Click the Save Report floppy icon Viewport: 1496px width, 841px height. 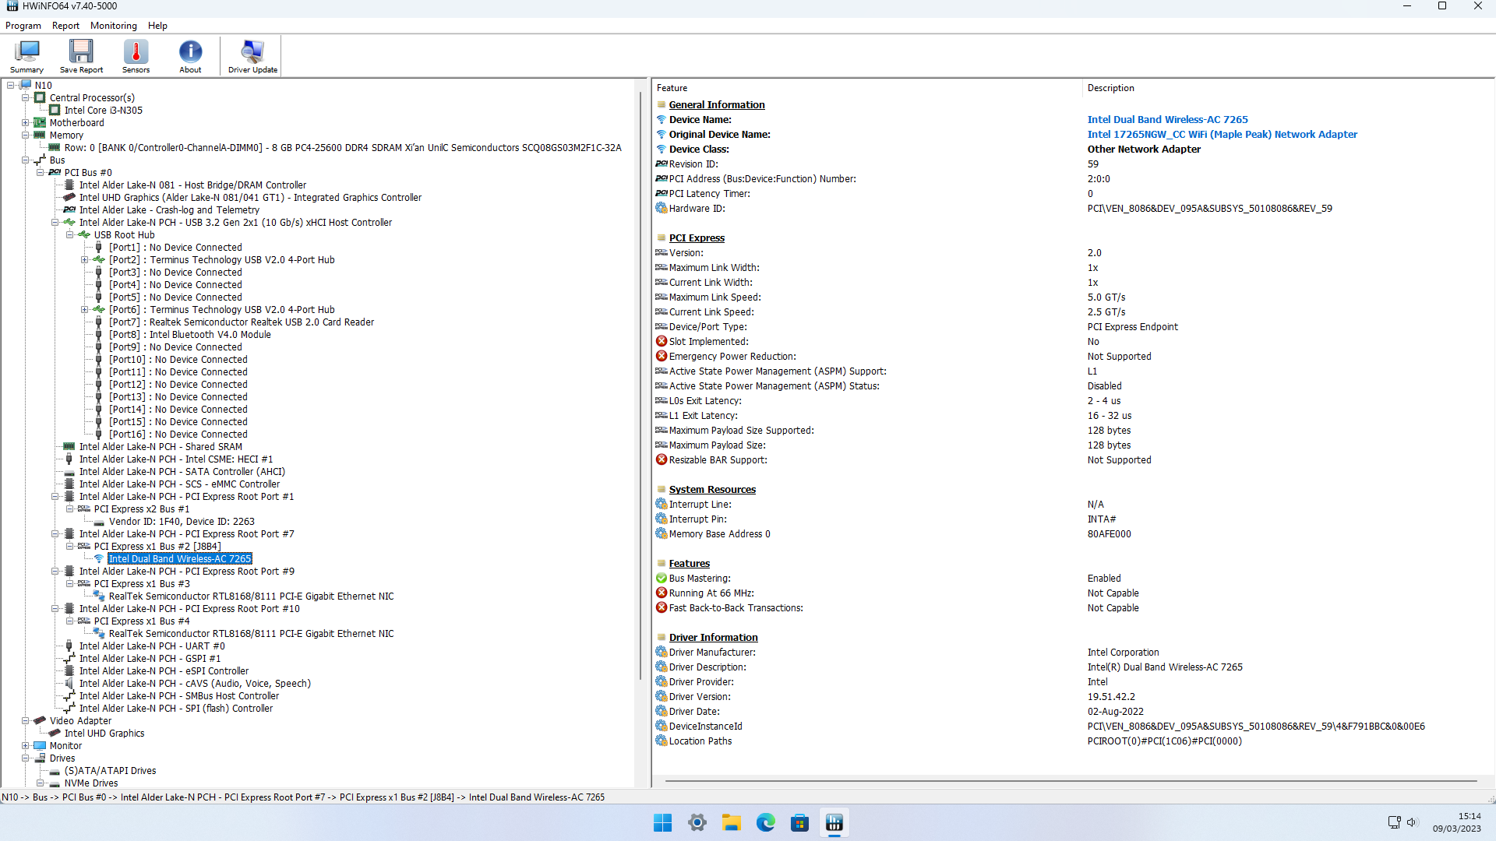[x=81, y=56]
